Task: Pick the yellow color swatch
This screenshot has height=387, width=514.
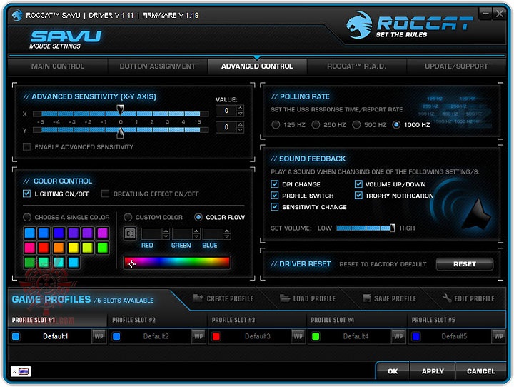Action: point(73,248)
